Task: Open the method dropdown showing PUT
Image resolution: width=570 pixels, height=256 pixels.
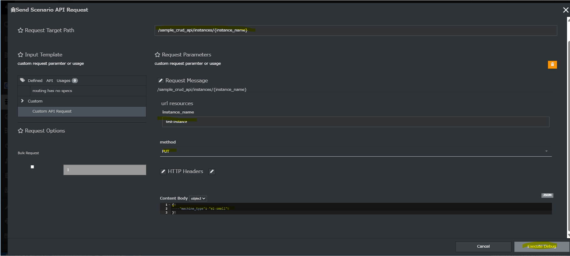Action: click(x=355, y=151)
